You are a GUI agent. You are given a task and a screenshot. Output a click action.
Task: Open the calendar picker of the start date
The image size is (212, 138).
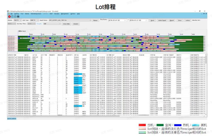(125, 20)
